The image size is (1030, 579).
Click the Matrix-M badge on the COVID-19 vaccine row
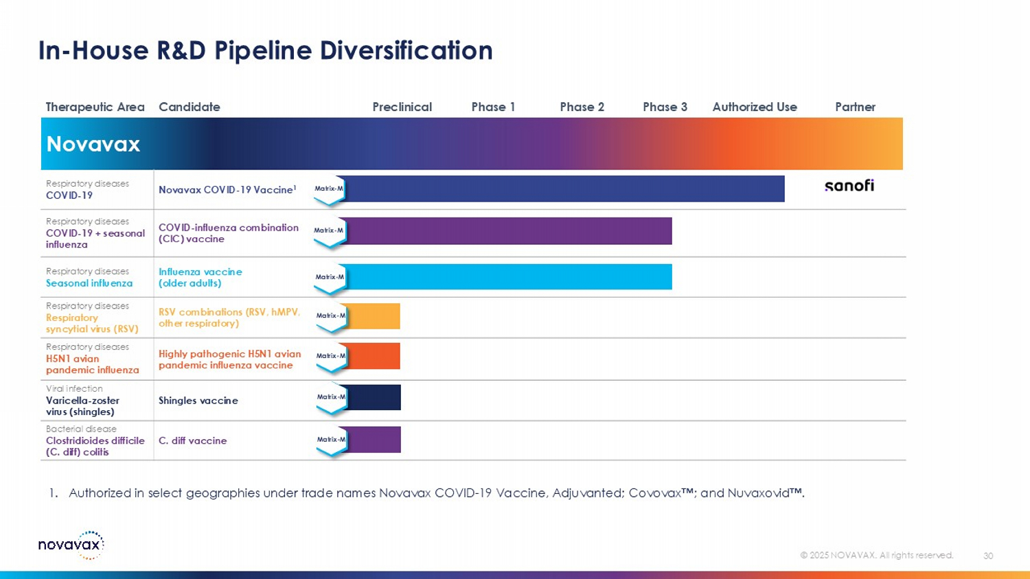(x=329, y=189)
